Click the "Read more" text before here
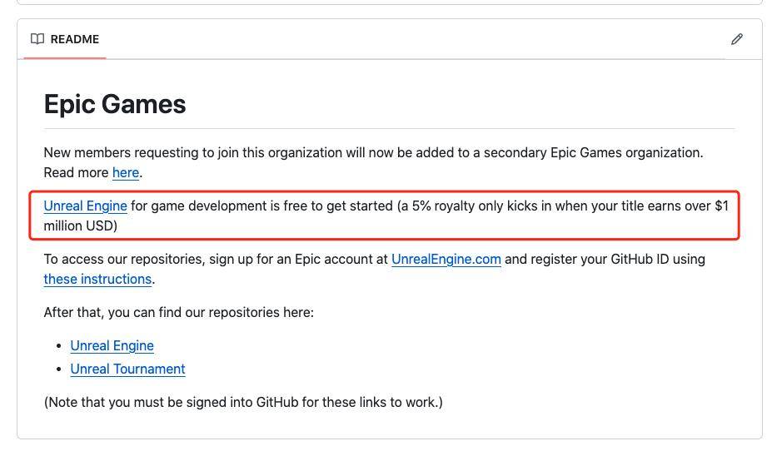Viewport: 772px width, 451px height. 76,172
